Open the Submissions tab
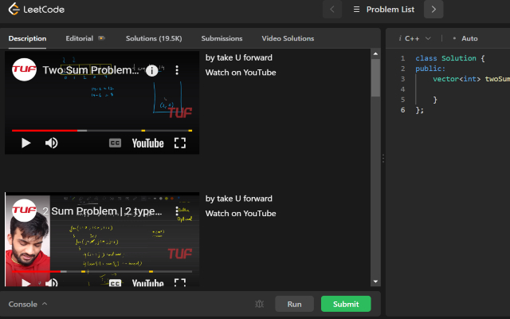The height and width of the screenshot is (319, 510). point(222,38)
